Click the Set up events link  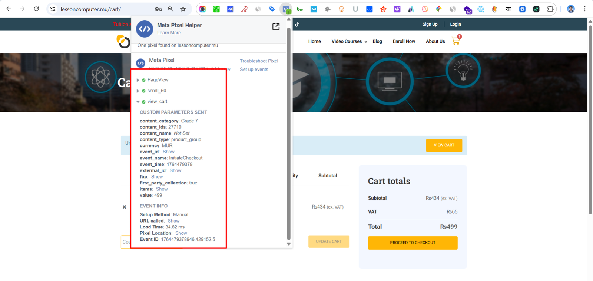coord(254,70)
